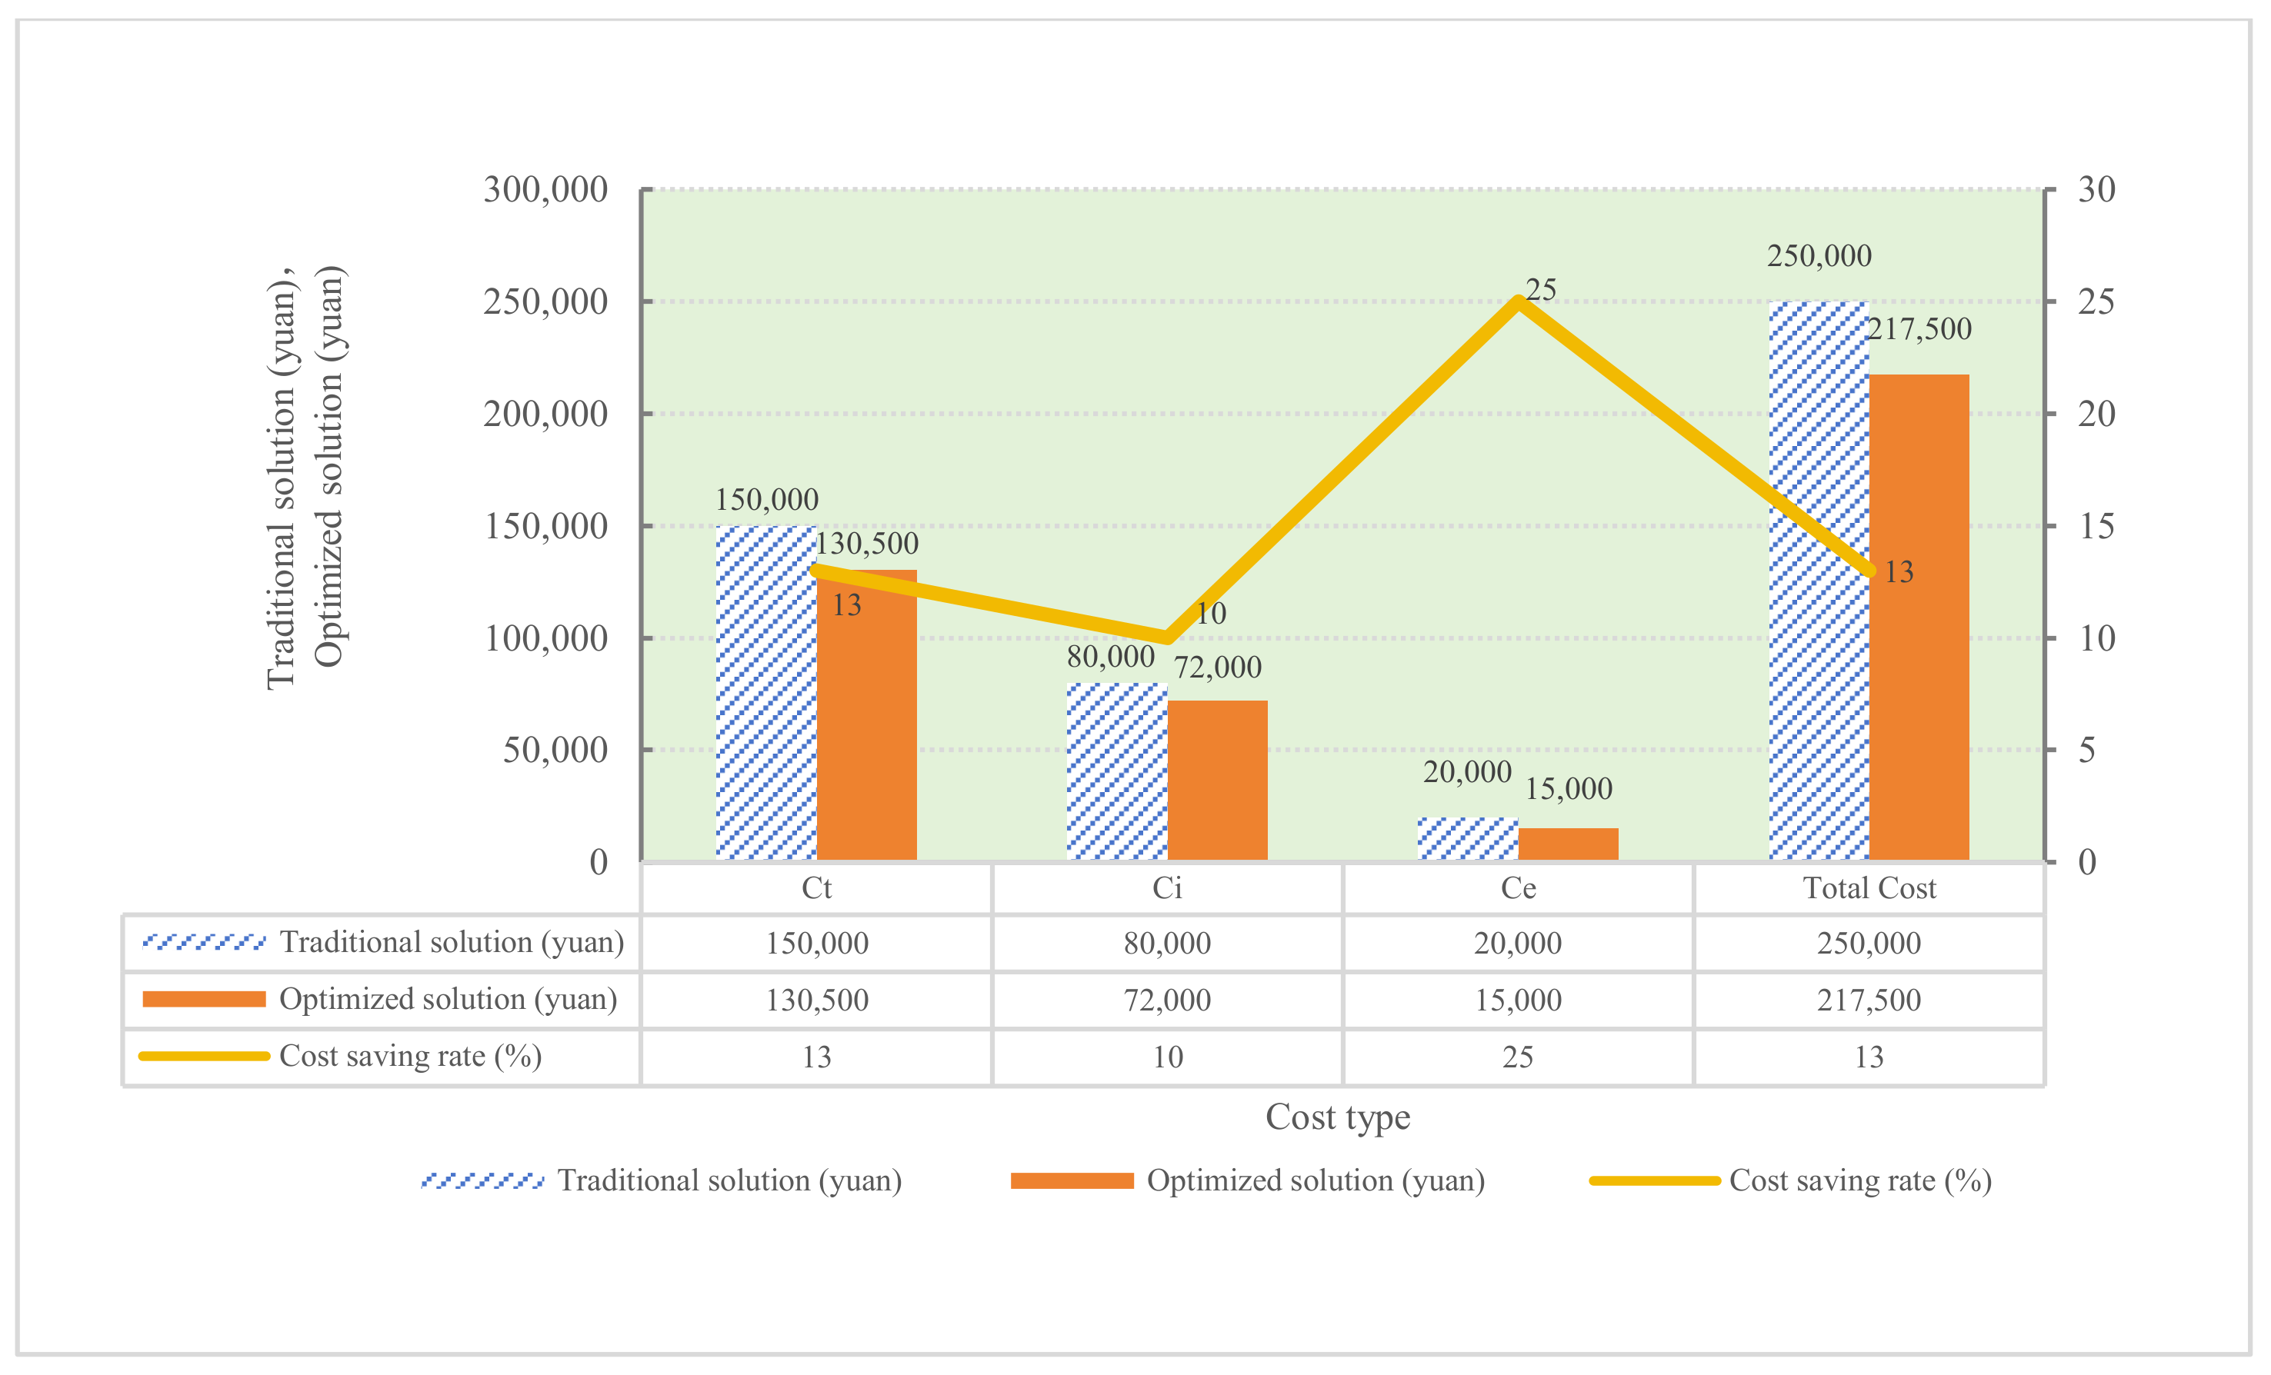Viewport: 2271px width, 1375px height.
Task: Click the "Cost type" horizontal axis title
Action: (x=1337, y=1117)
